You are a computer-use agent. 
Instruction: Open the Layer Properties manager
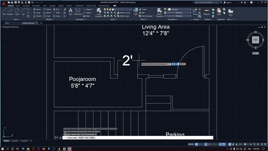tap(99, 12)
